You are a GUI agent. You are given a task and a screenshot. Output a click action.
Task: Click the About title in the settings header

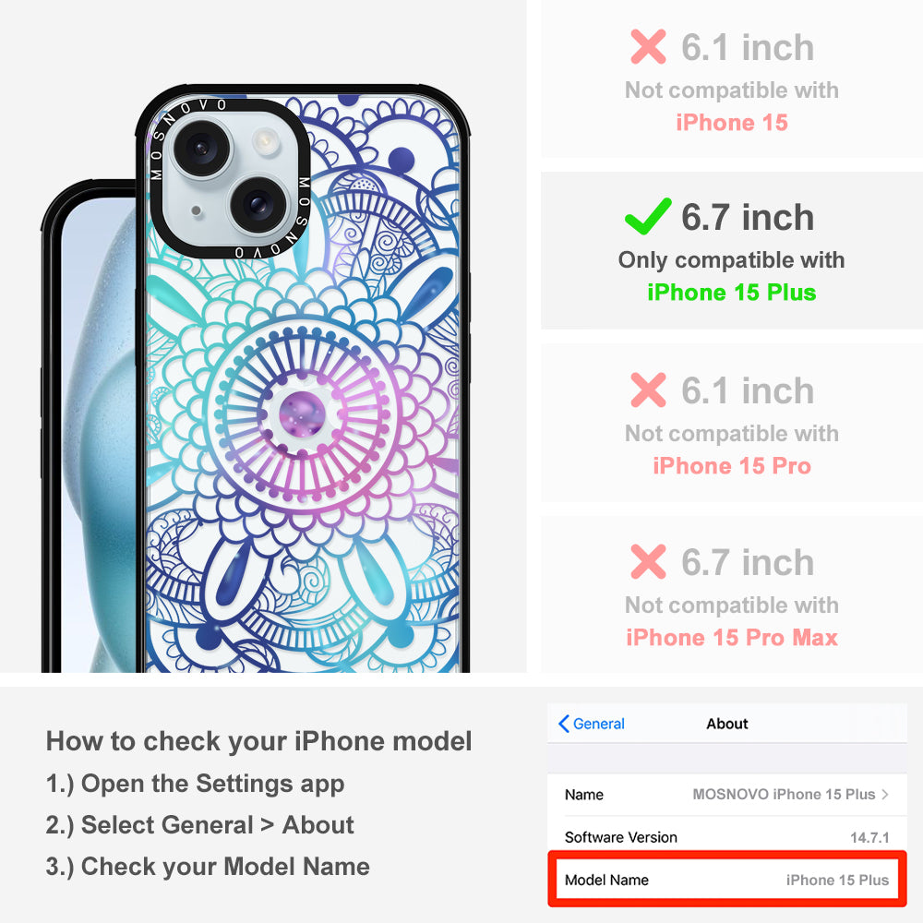[727, 724]
